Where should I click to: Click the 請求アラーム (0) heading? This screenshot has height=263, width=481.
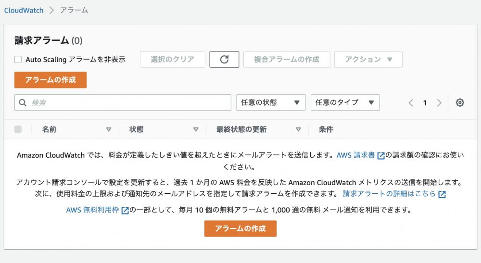49,40
